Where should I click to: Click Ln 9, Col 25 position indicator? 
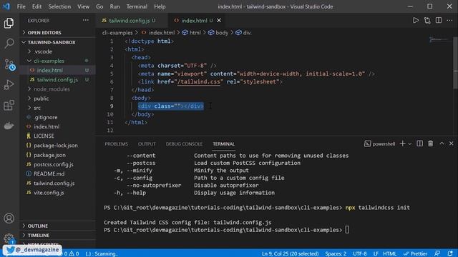290,253
